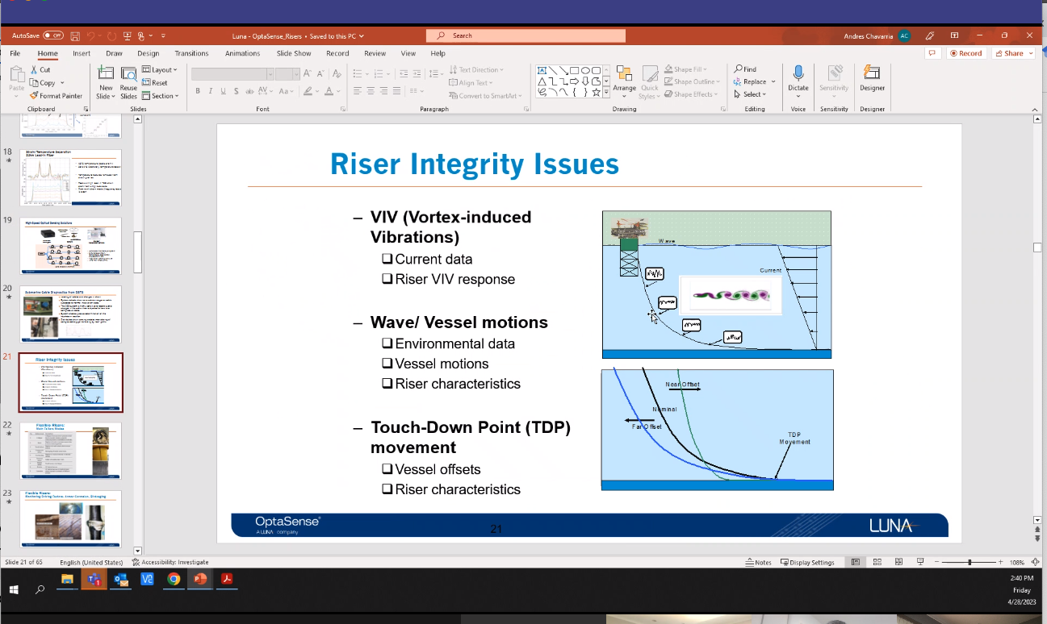Click the Windows Start button
This screenshot has height=624, width=1047.
pyautogui.click(x=14, y=589)
